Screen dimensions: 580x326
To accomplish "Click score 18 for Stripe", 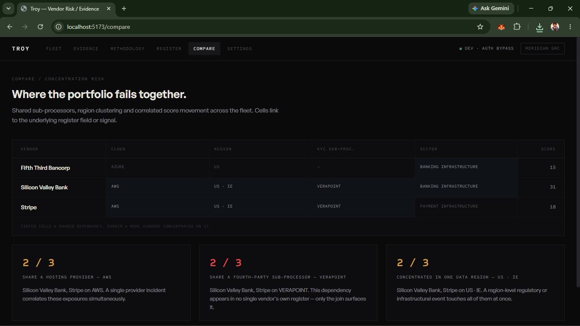I will coord(552,207).
